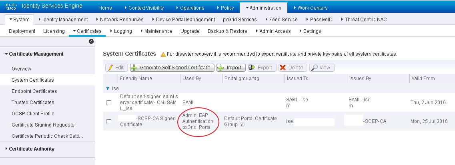
Task: Open Device Portal Management submenu
Action: pos(183,20)
